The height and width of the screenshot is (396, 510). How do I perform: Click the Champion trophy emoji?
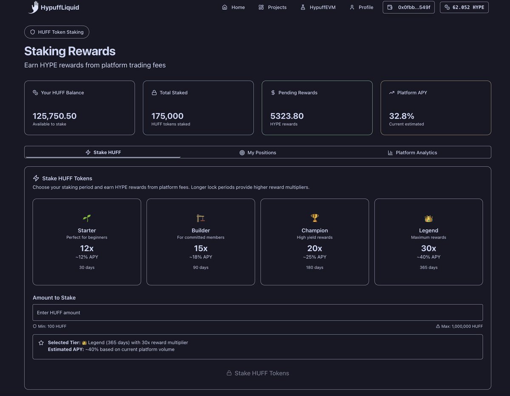[x=314, y=218]
